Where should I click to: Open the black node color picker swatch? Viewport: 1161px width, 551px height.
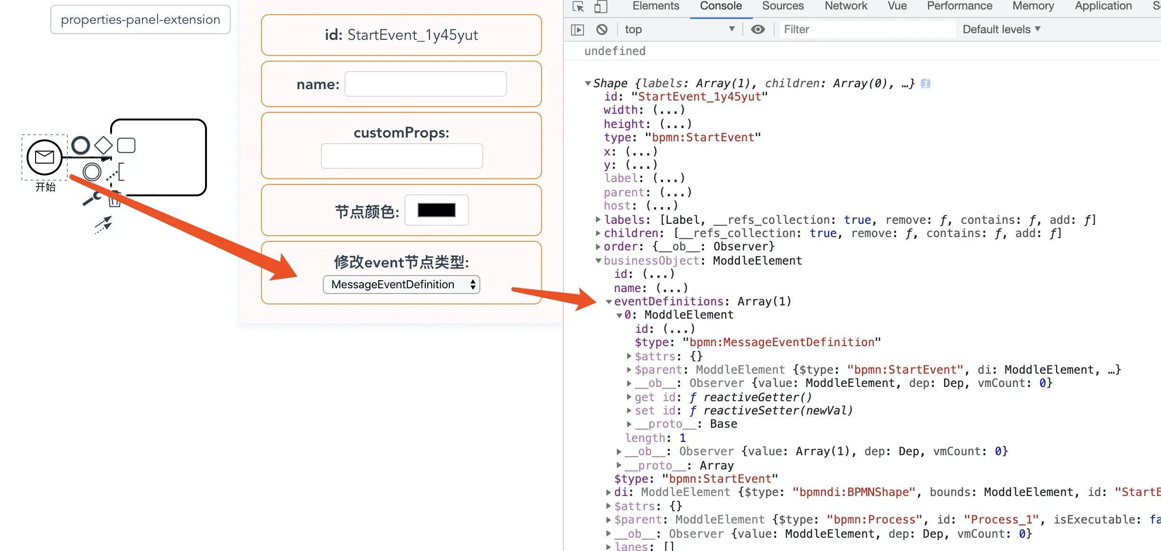[436, 210]
